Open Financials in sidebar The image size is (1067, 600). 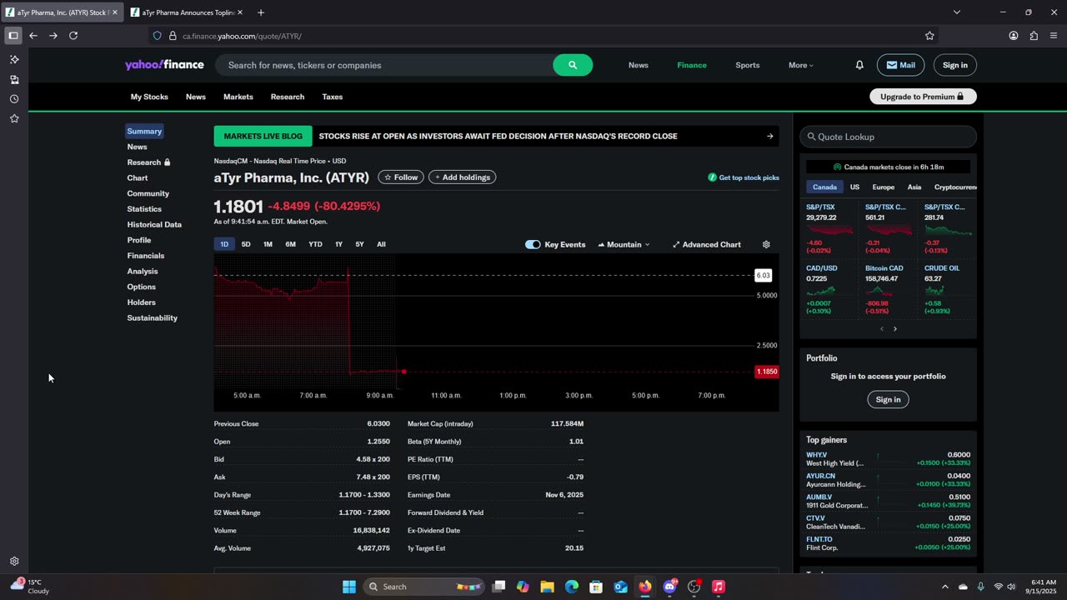click(146, 256)
